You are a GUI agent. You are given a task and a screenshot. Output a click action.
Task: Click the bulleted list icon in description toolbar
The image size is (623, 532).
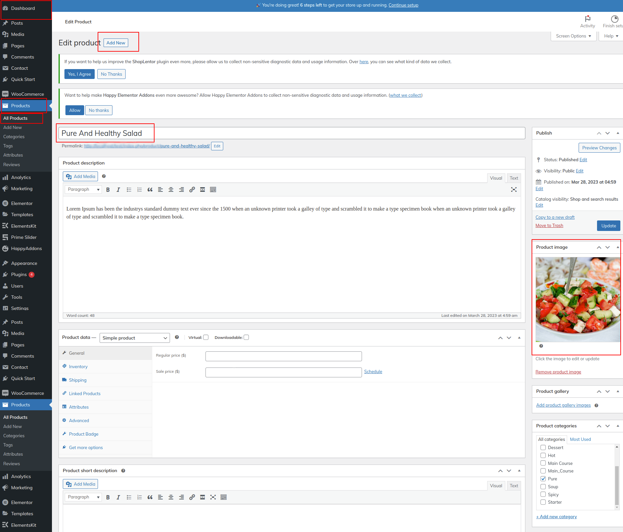coord(129,190)
